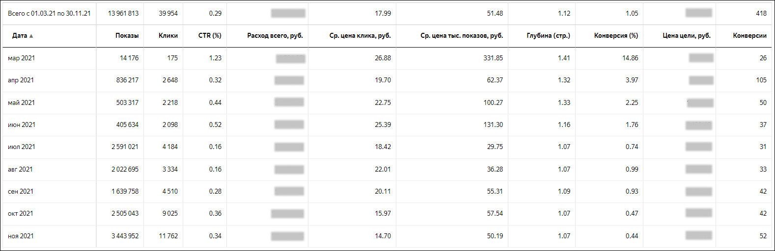Select the июл 2021 row
The width and height of the screenshot is (775, 251).
[x=21, y=147]
